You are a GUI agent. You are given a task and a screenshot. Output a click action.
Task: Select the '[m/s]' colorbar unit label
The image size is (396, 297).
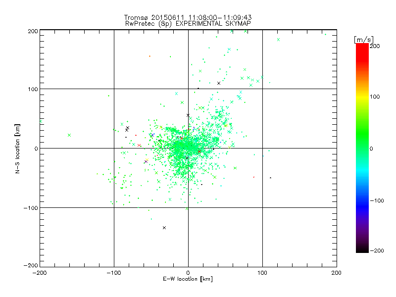point(364,40)
